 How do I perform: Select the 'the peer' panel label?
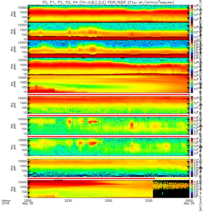(13, 84)
